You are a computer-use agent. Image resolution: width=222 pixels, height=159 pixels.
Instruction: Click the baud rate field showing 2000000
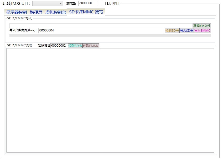[x=89, y=3]
